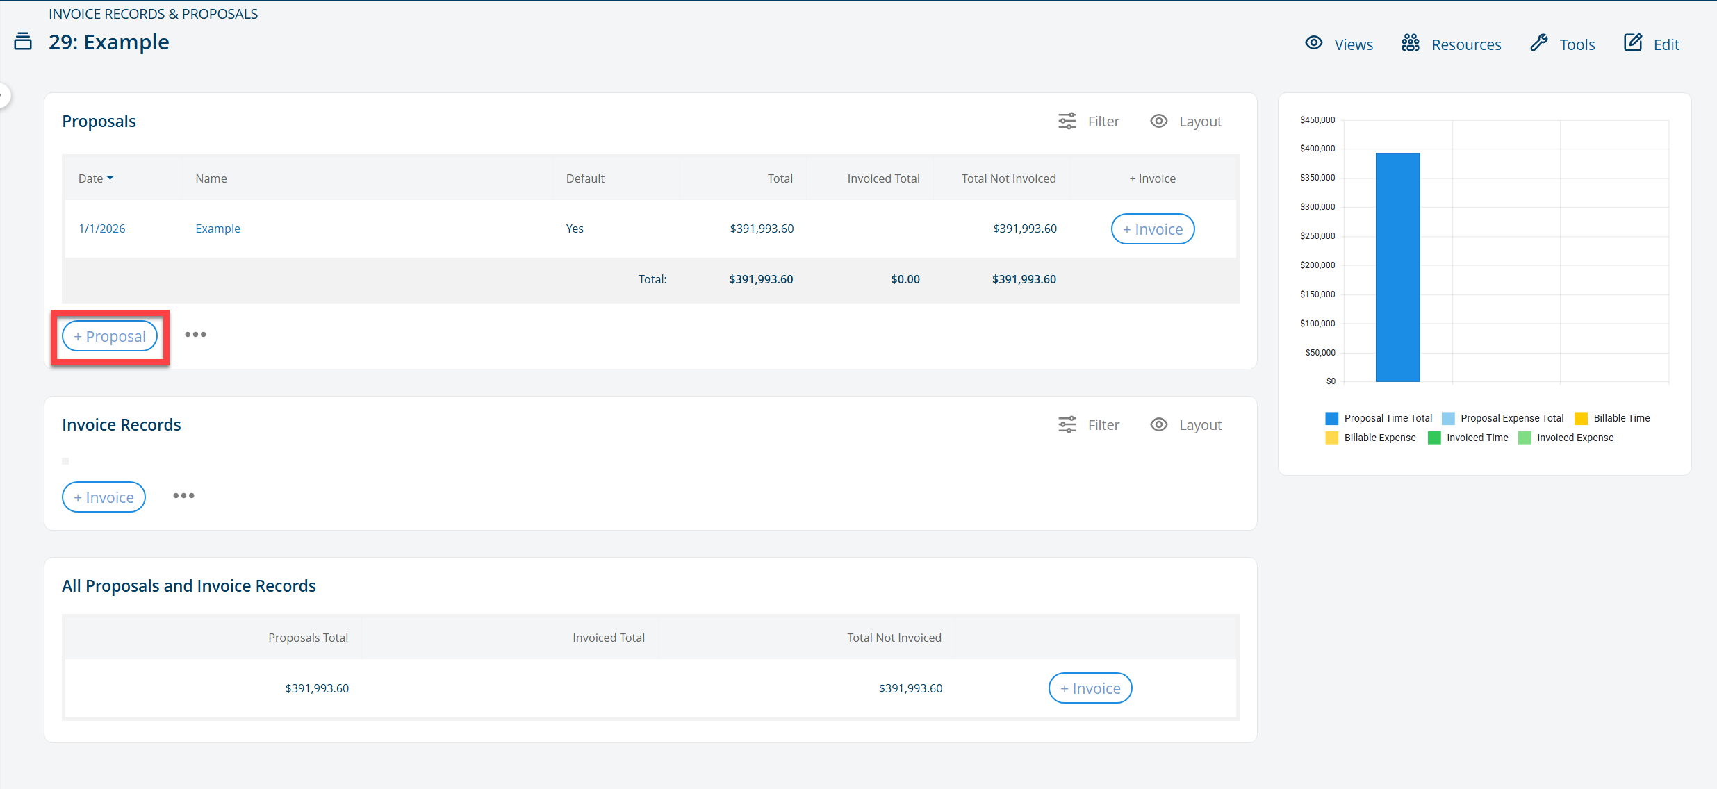Click the Proposals Layout label
Screen dimensions: 1717x789
point(1200,122)
